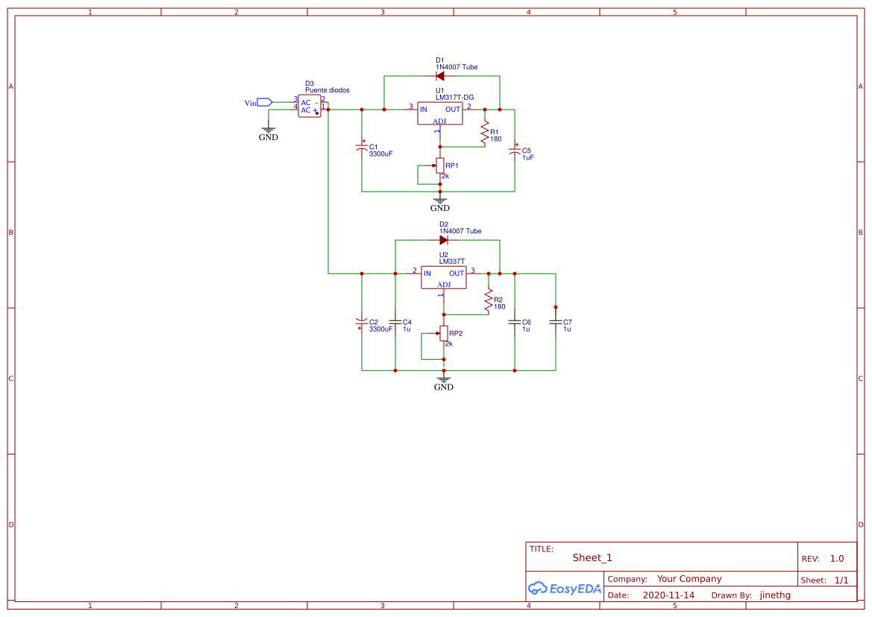The height and width of the screenshot is (617, 872).
Task: Click the Vin port flag symbol
Action: click(x=265, y=102)
